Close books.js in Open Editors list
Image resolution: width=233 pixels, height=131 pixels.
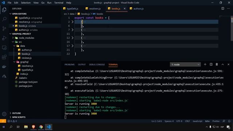click(x=13, y=26)
